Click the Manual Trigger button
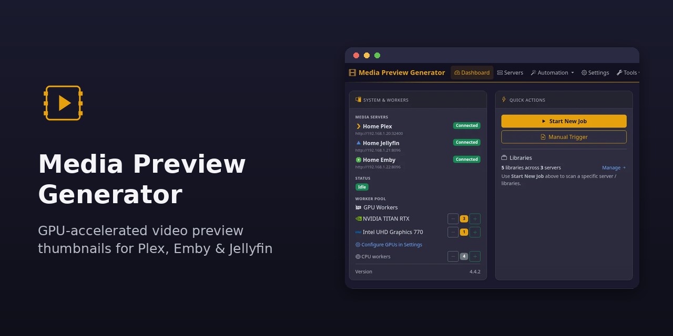This screenshot has width=673, height=336. (564, 137)
